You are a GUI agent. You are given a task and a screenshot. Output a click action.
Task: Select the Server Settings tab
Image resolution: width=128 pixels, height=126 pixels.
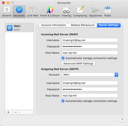(109, 25)
